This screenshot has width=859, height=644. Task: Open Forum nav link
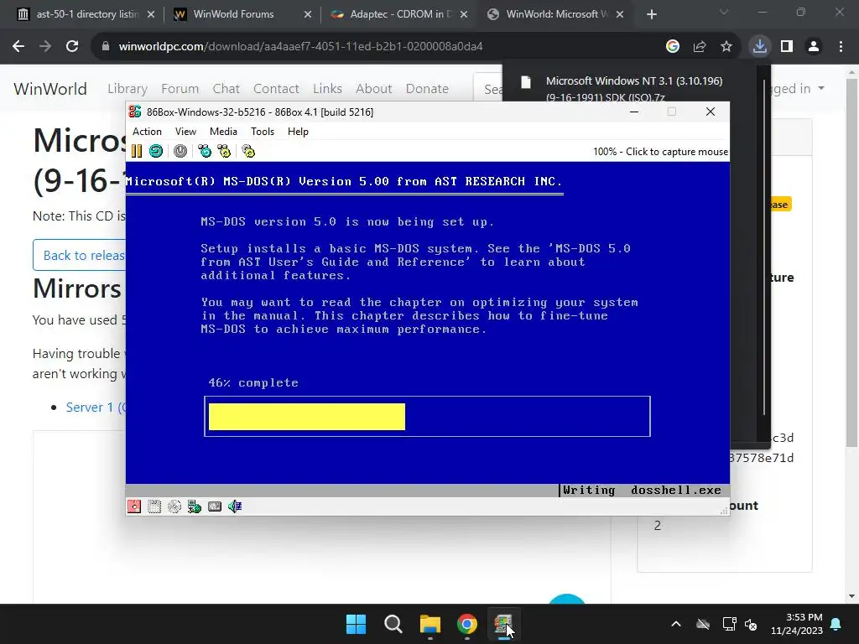[180, 89]
